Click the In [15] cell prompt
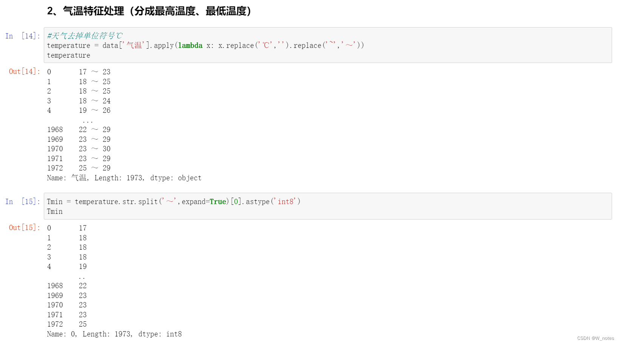This screenshot has height=344, width=620. [x=23, y=202]
